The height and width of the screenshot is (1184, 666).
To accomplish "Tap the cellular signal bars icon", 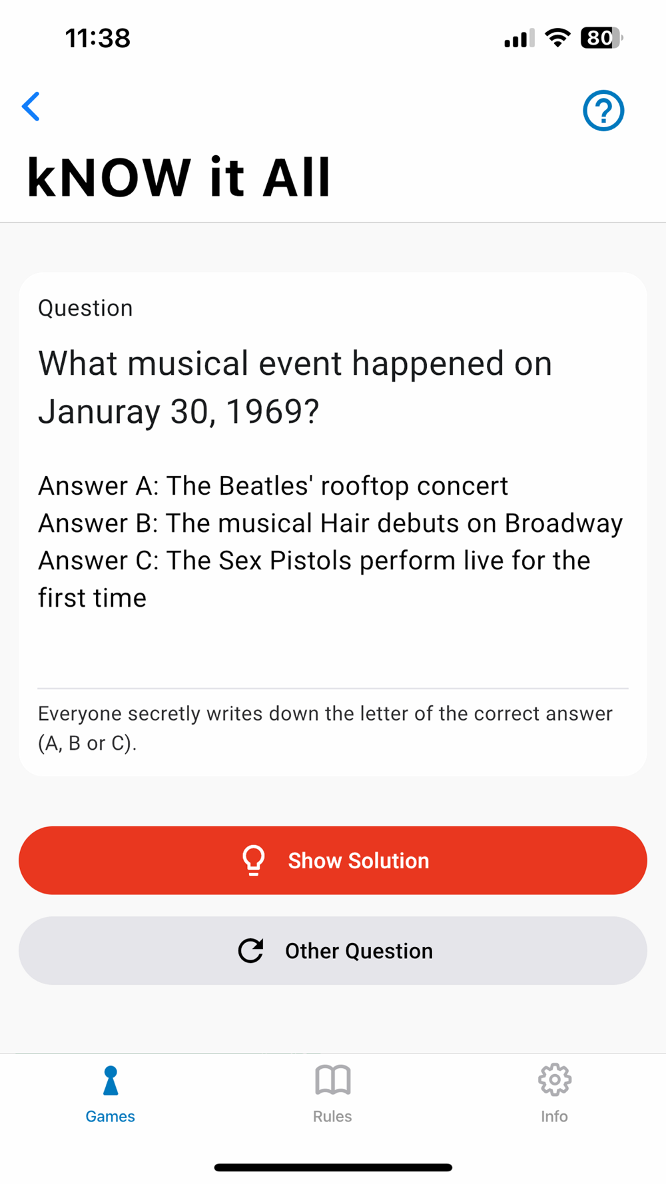I will 519,39.
